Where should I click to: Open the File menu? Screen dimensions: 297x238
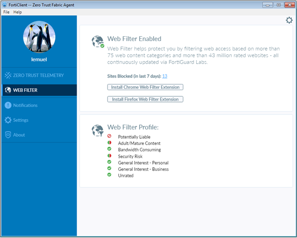(x=6, y=12)
